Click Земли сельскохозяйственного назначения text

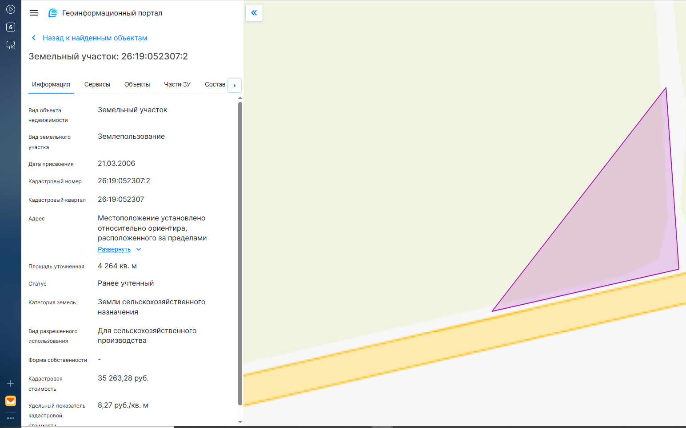tap(152, 307)
